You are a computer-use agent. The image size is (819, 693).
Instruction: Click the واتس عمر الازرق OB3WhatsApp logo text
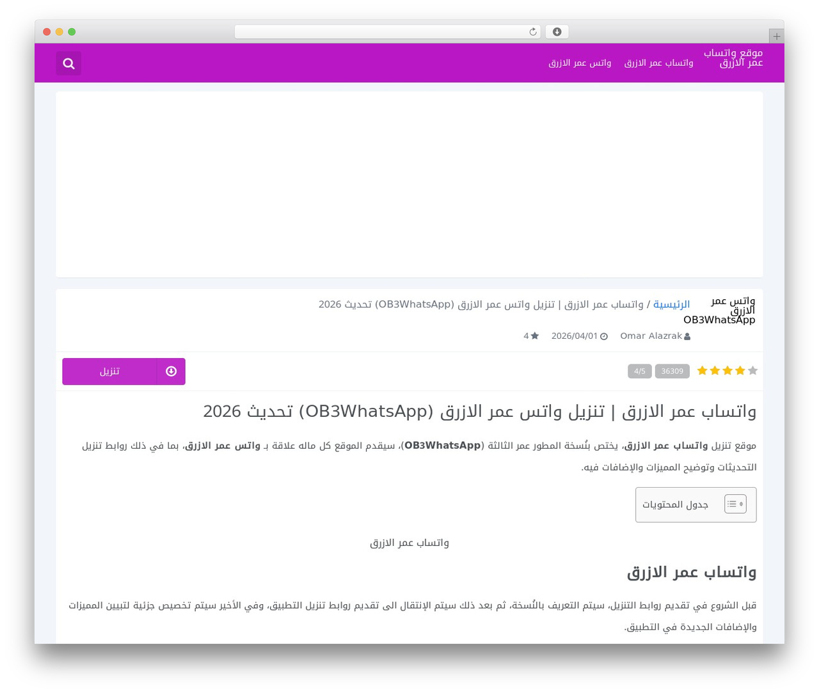(x=719, y=310)
